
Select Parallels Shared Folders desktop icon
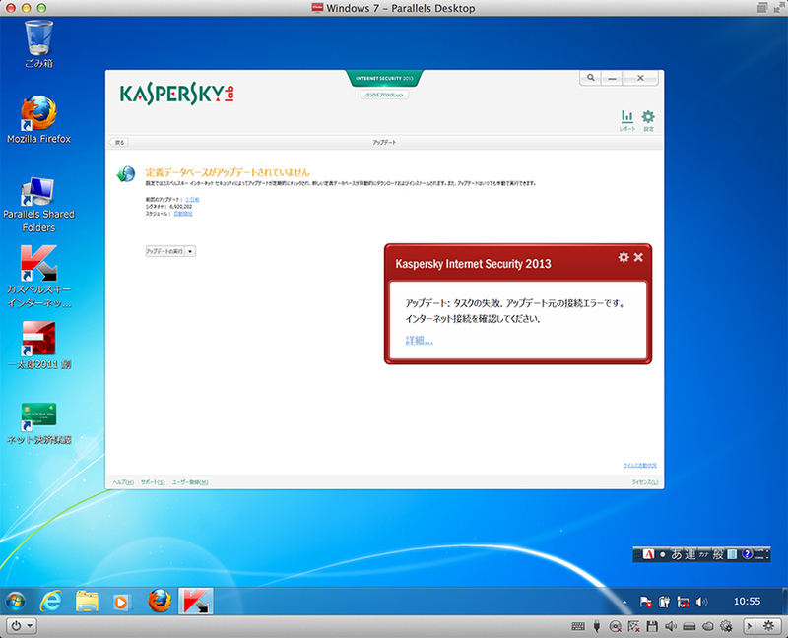38,205
